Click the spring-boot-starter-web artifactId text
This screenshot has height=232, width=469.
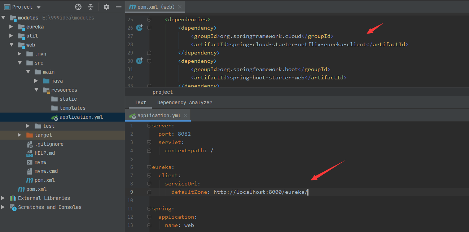(267, 78)
